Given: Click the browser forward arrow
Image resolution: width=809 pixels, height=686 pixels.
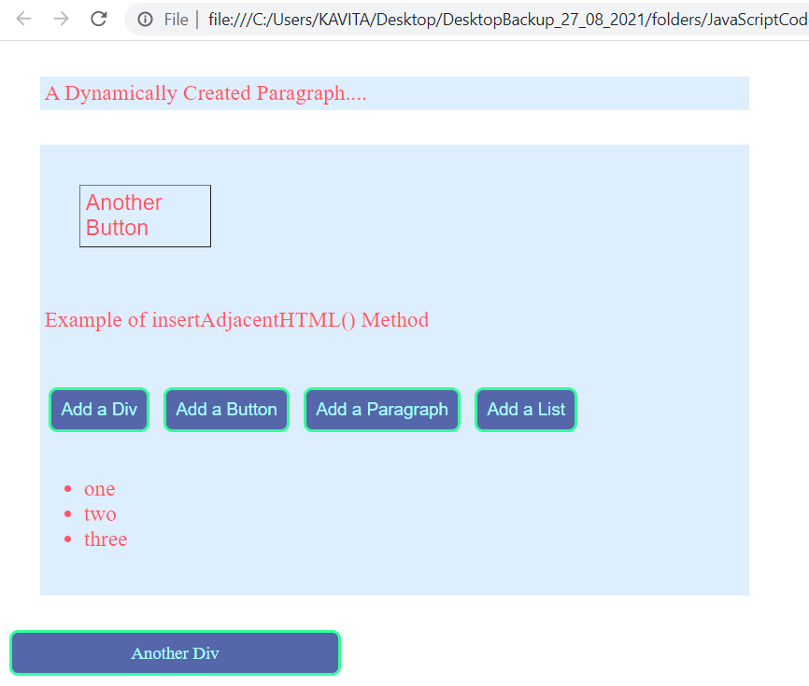Looking at the screenshot, I should [60, 19].
